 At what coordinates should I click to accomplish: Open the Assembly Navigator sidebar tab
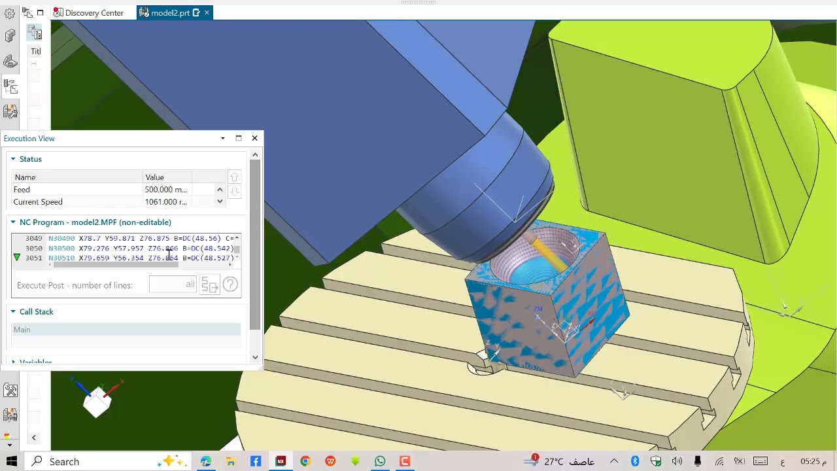tap(10, 36)
